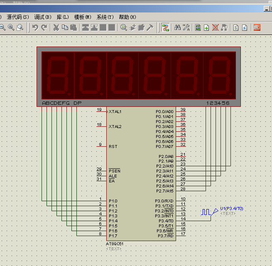The height and width of the screenshot is (266, 272).
Task: Select the zoom to area tool
Action: (20, 27)
